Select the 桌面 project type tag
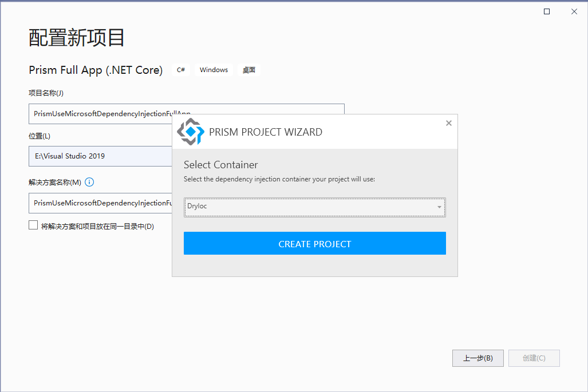The image size is (588, 392). click(248, 69)
